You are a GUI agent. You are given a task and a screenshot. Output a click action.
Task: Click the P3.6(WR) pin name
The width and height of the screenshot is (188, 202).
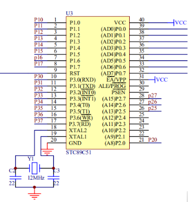(x=81, y=118)
